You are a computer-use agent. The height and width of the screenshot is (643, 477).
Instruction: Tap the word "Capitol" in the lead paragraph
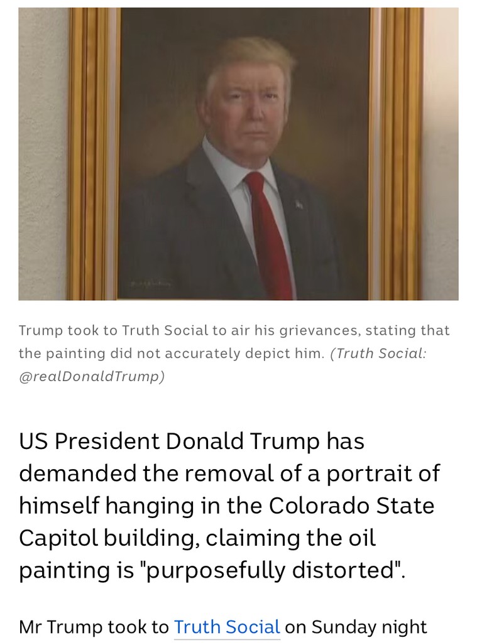58,538
